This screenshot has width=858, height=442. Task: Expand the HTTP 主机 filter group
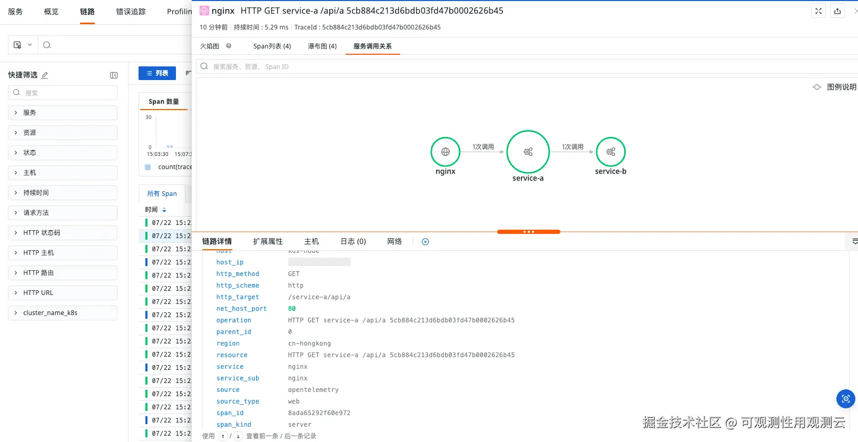coord(63,253)
